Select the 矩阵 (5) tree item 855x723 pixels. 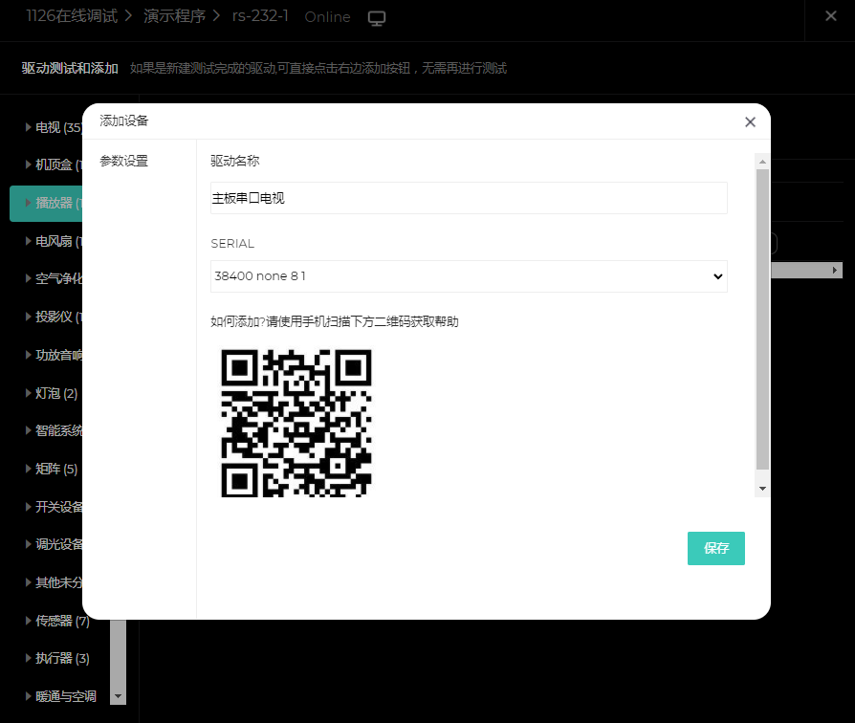[x=55, y=469]
